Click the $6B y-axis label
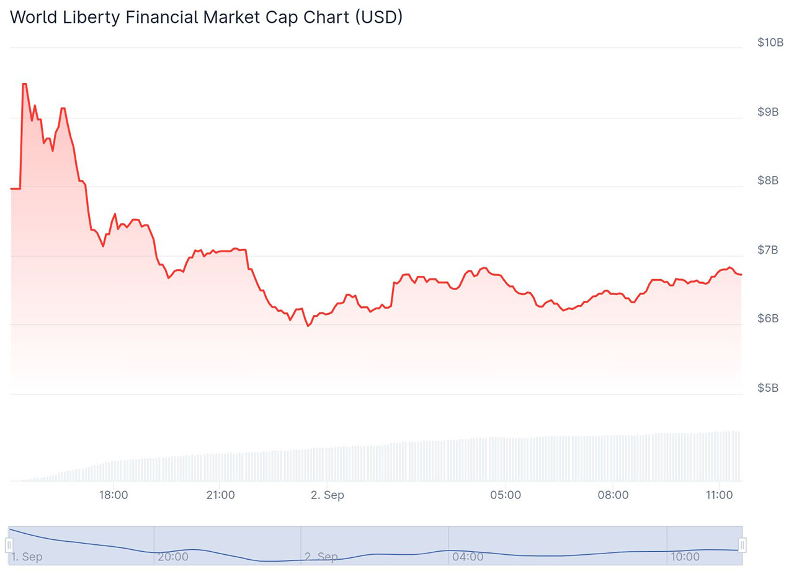 769,319
